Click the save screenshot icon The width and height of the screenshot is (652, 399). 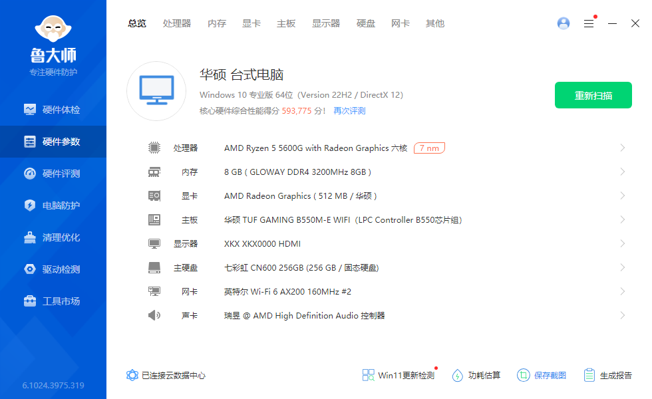pyautogui.click(x=524, y=375)
